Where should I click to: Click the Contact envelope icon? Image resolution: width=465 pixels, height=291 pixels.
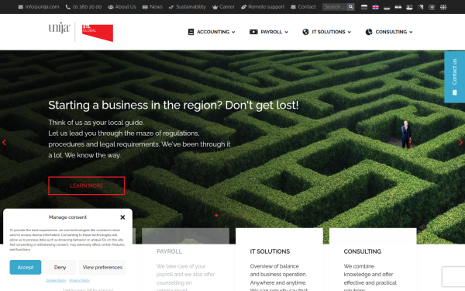pyautogui.click(x=293, y=7)
